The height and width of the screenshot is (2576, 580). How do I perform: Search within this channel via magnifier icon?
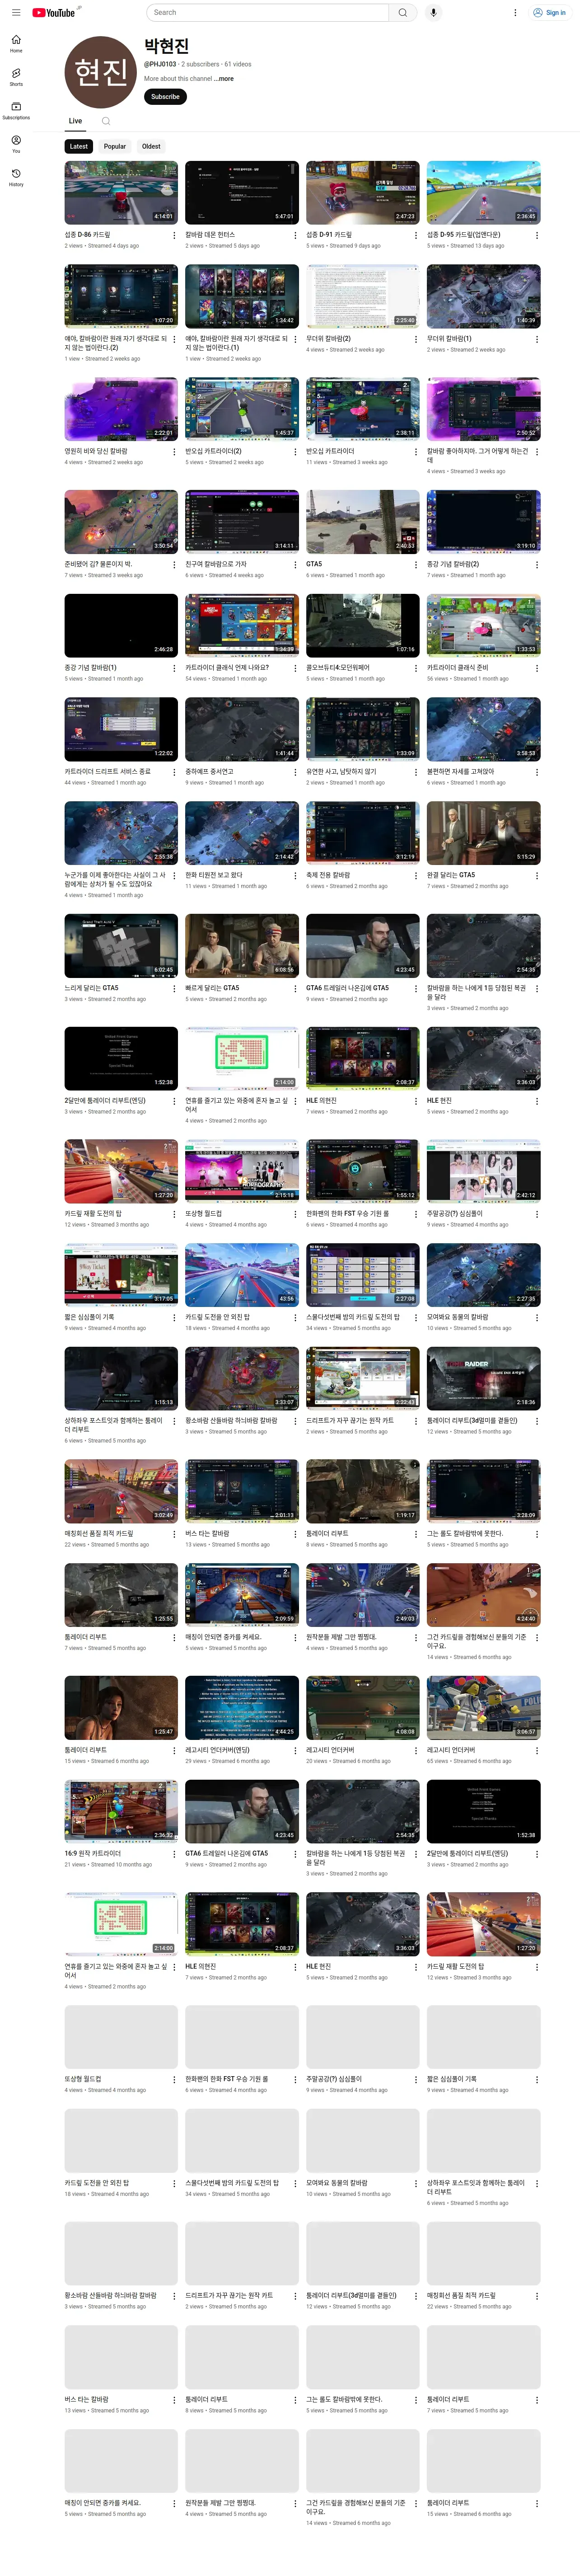pyautogui.click(x=106, y=121)
